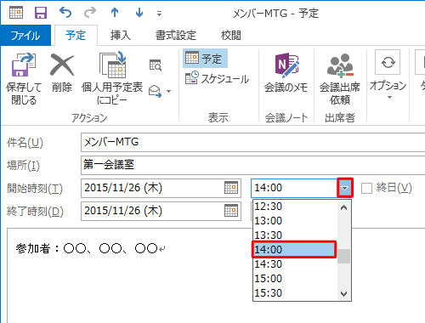The image size is (425, 323).
Task: Choose 14:30 in the time list
Action: pyautogui.click(x=295, y=264)
